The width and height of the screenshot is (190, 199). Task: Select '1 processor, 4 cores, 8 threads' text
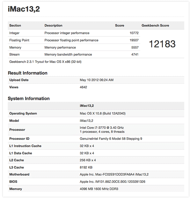(102, 132)
